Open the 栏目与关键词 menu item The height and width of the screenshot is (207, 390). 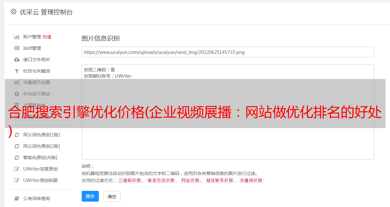click(37, 71)
